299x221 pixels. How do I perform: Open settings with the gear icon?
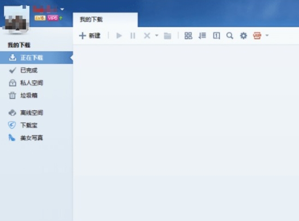click(x=244, y=35)
